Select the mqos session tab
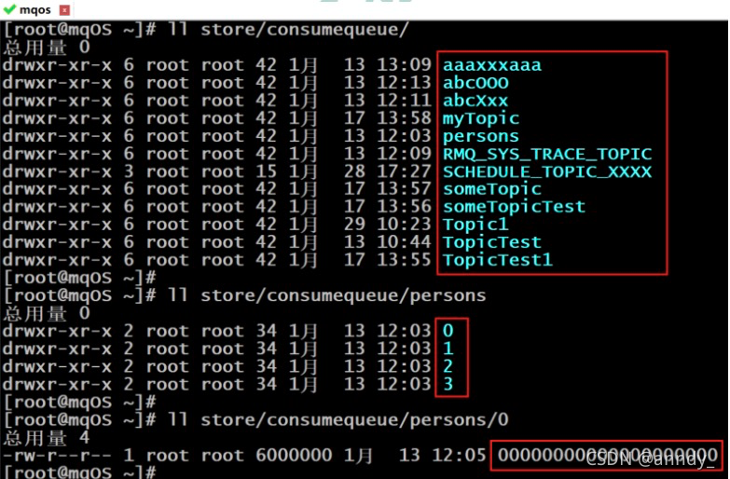The image size is (730, 479). 35,9
